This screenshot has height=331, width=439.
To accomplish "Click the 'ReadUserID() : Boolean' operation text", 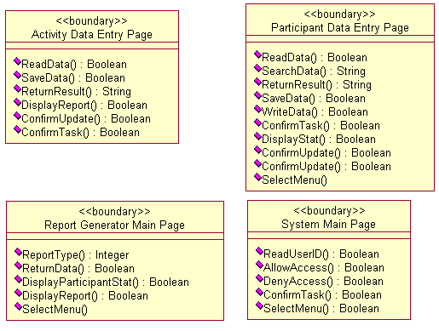I will (x=321, y=254).
